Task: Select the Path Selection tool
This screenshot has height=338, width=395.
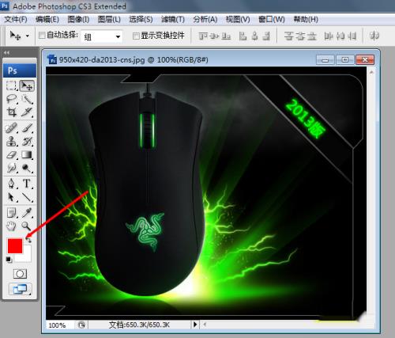Action: (x=11, y=197)
